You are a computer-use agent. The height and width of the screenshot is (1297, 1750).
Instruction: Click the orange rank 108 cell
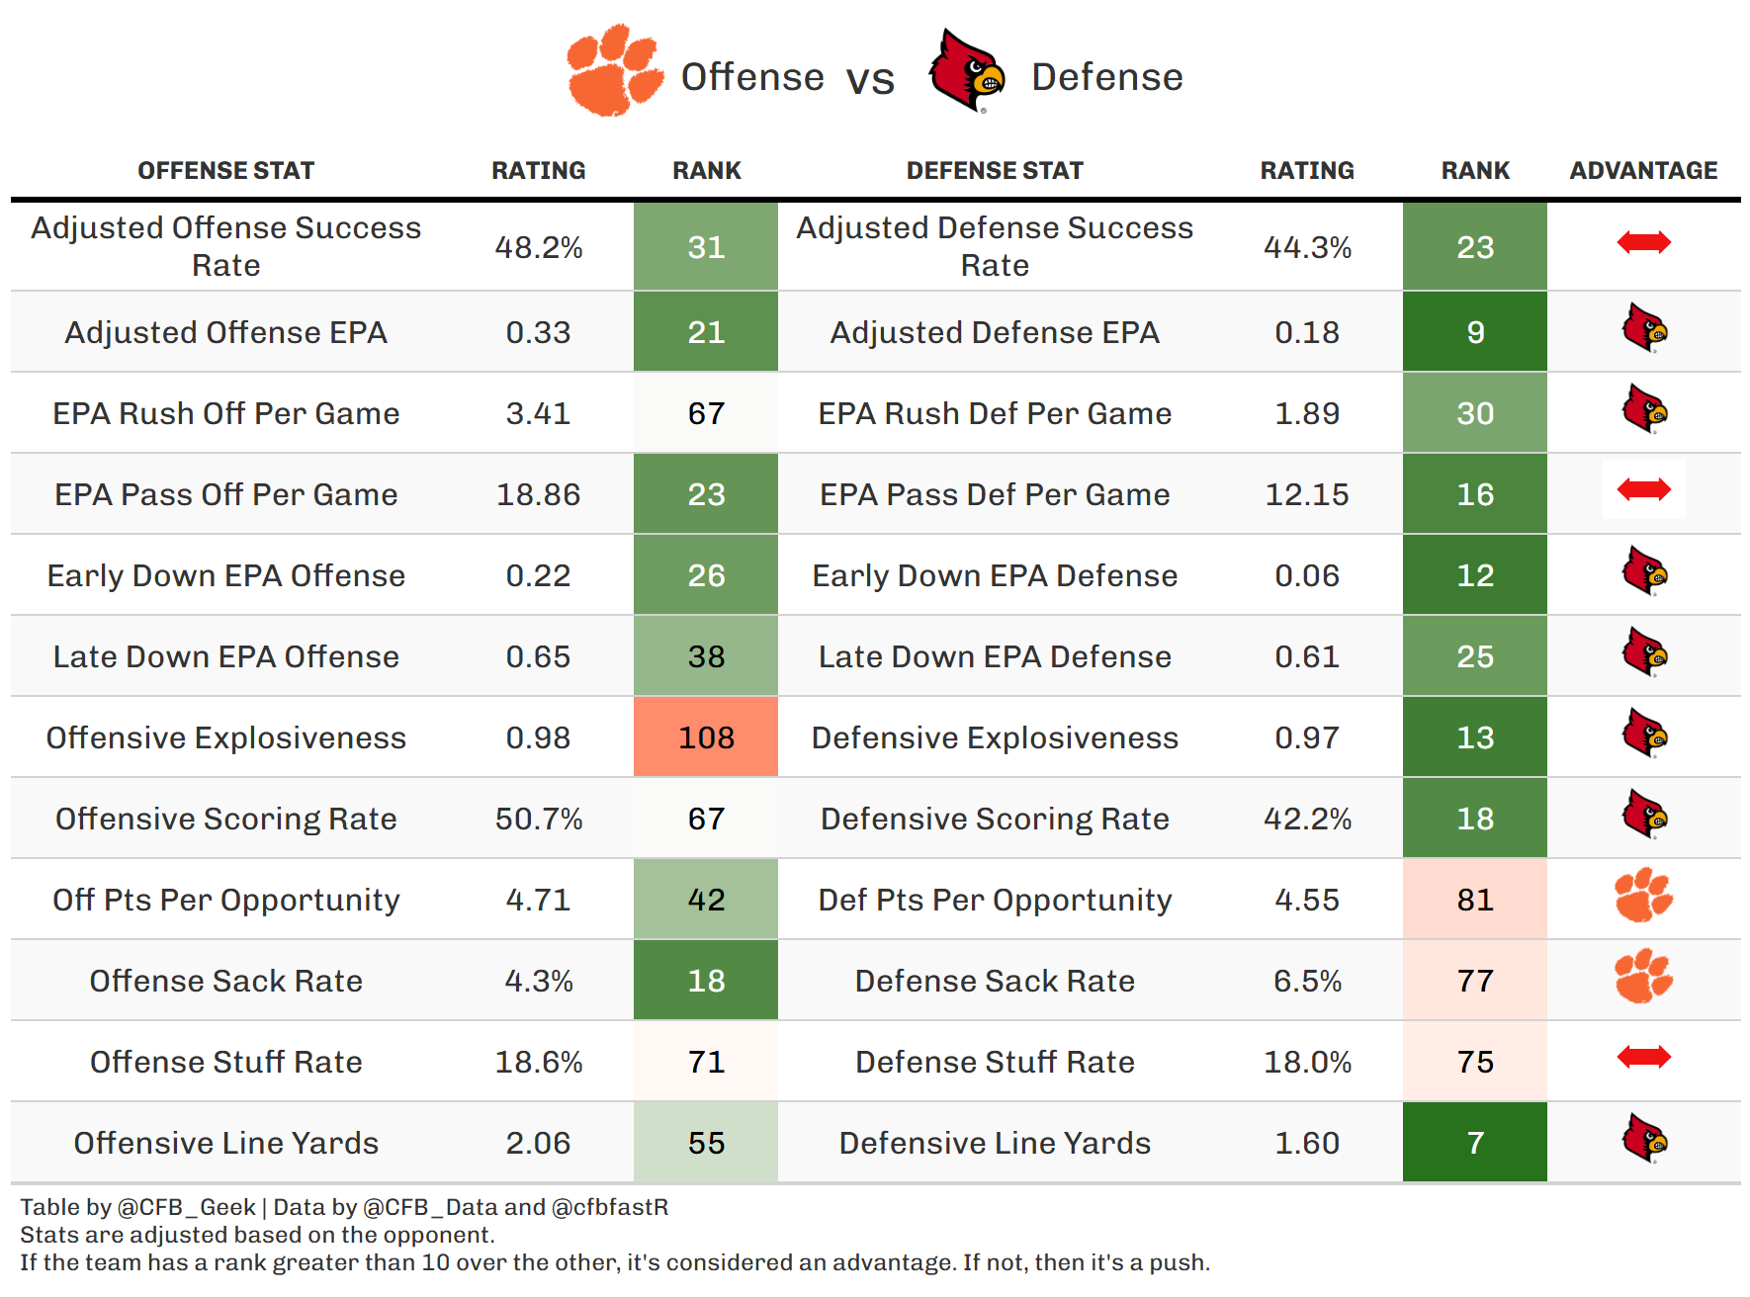click(x=706, y=737)
